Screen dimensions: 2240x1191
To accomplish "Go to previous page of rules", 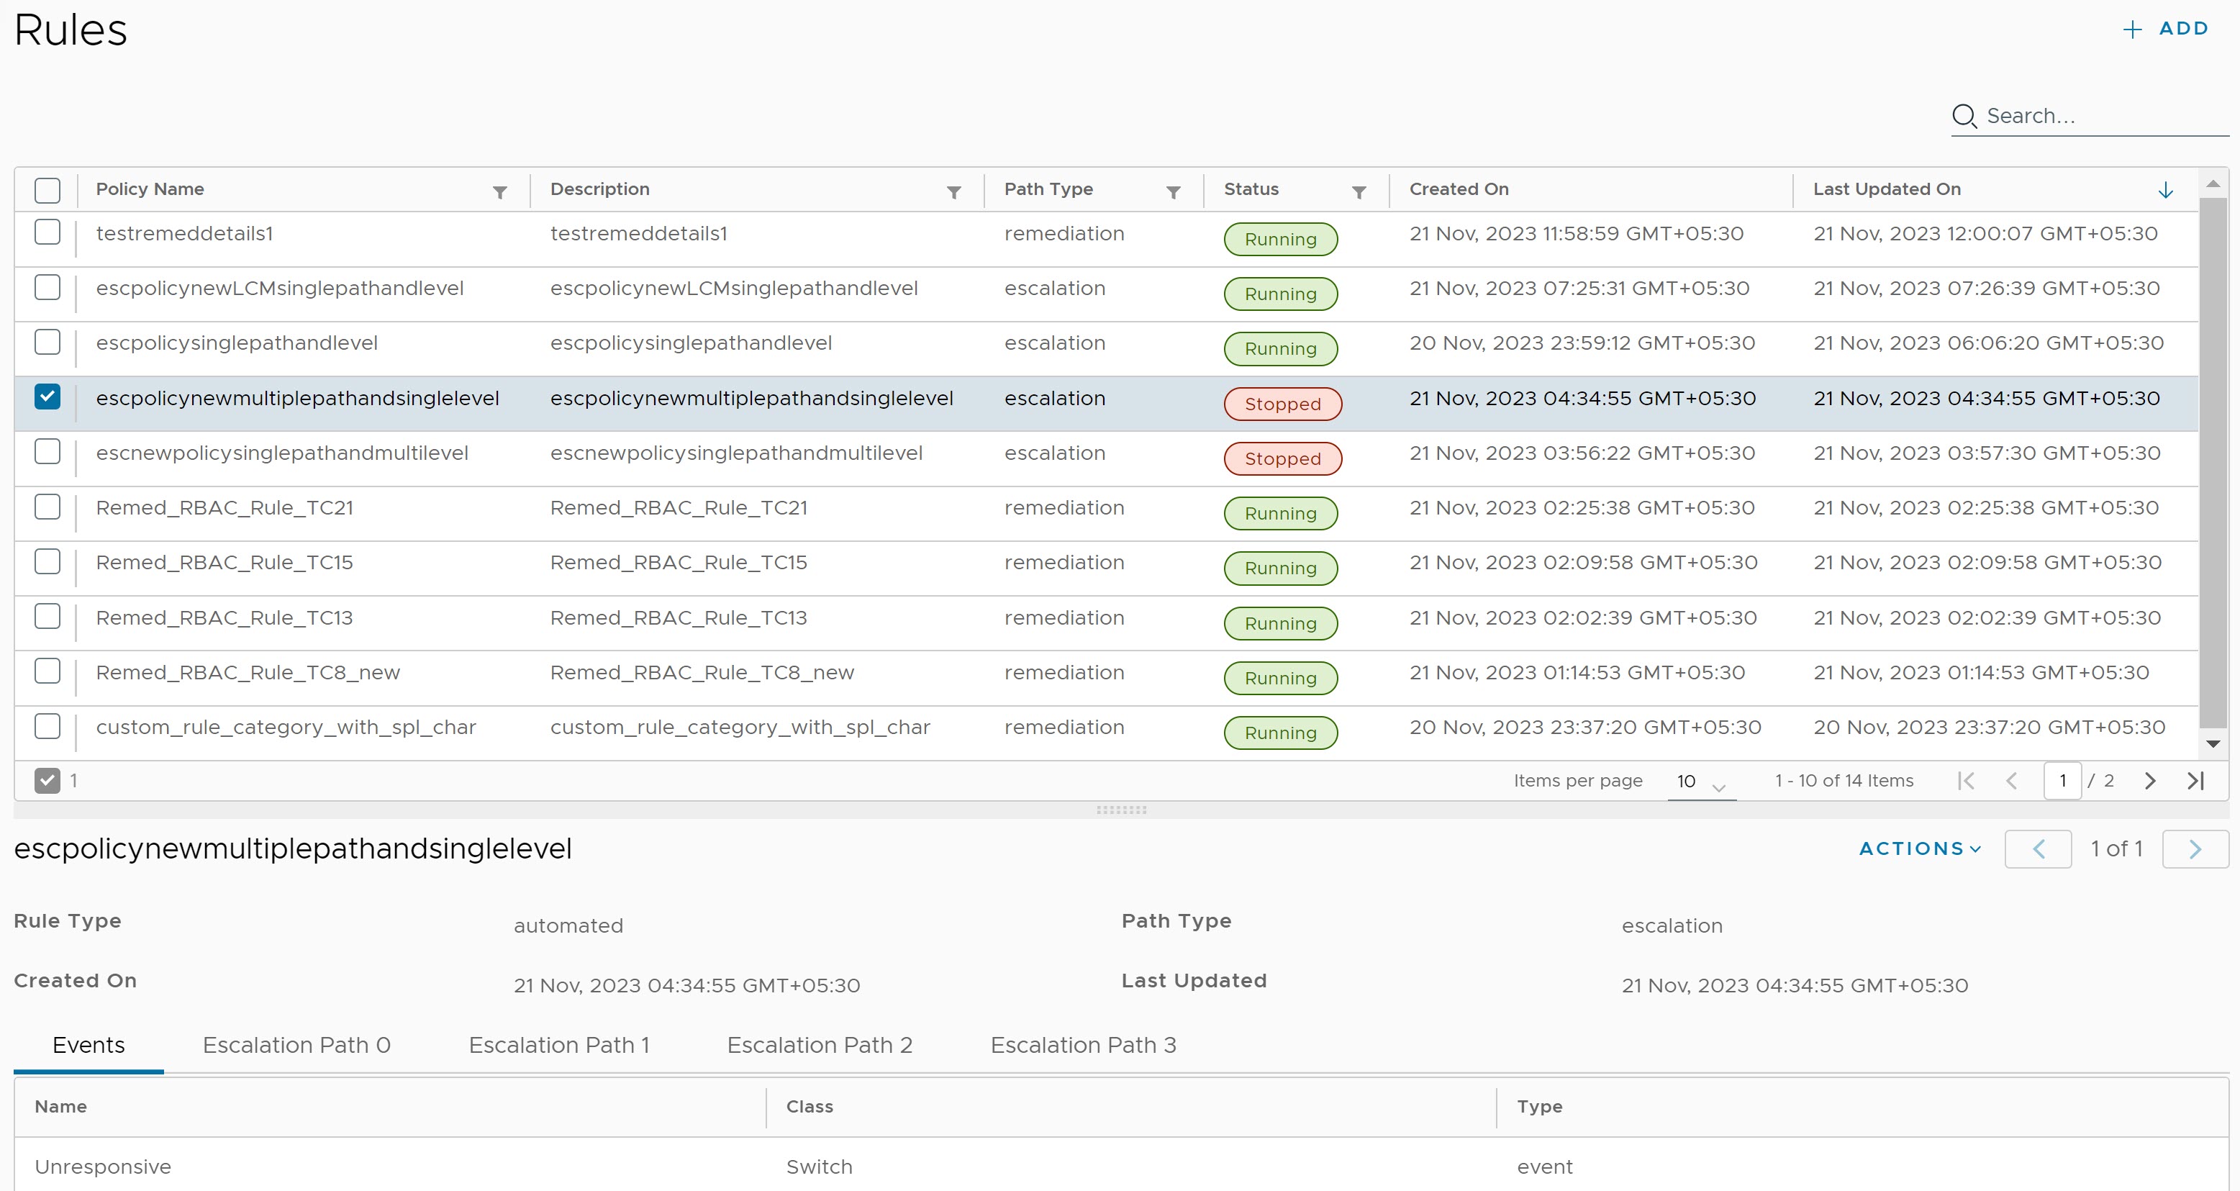I will (2011, 781).
